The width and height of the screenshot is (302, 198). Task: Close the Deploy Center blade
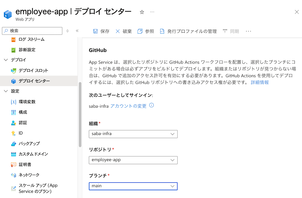pos(297,12)
